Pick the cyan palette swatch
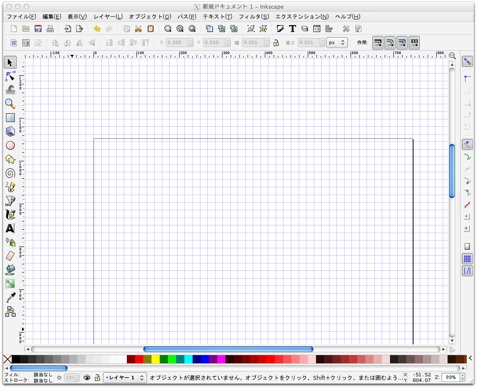Viewport: 477px width, 388px height. click(188, 359)
